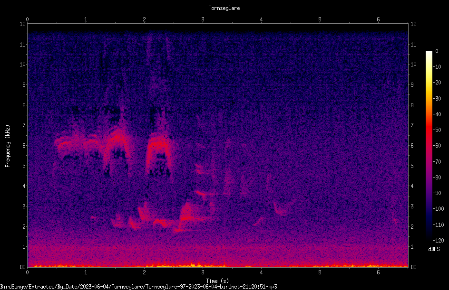This screenshot has width=449, height=290.
Task: Click the 6 kHz label on left axis
Action: coord(24,145)
